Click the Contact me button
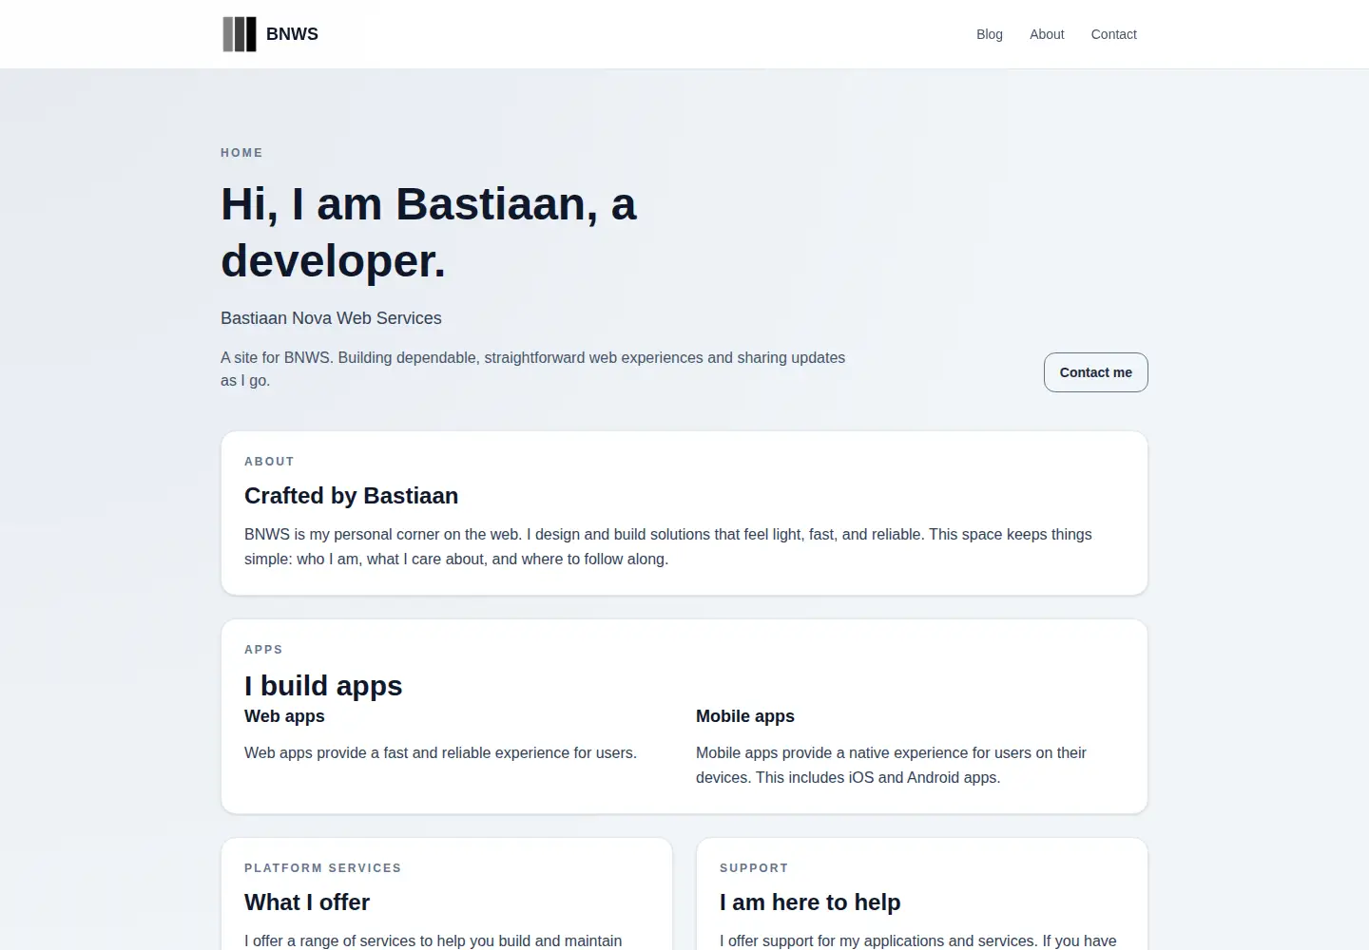The width and height of the screenshot is (1369, 950). [x=1095, y=372]
